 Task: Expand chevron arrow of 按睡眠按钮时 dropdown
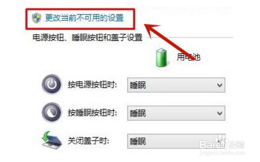click(220, 113)
